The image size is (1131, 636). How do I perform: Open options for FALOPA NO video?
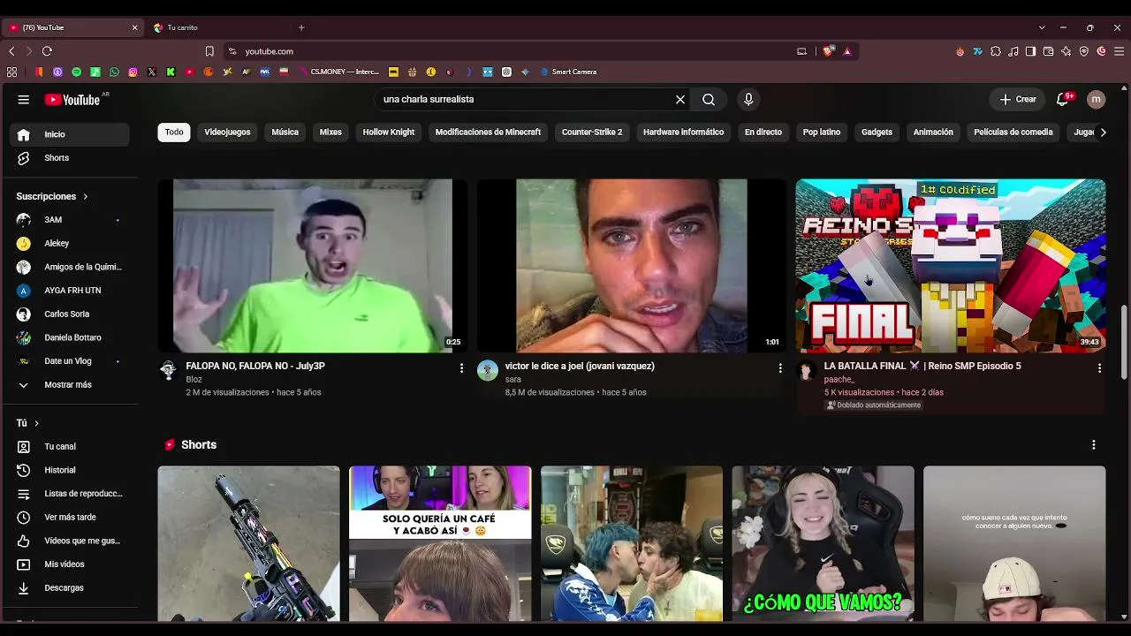point(461,367)
